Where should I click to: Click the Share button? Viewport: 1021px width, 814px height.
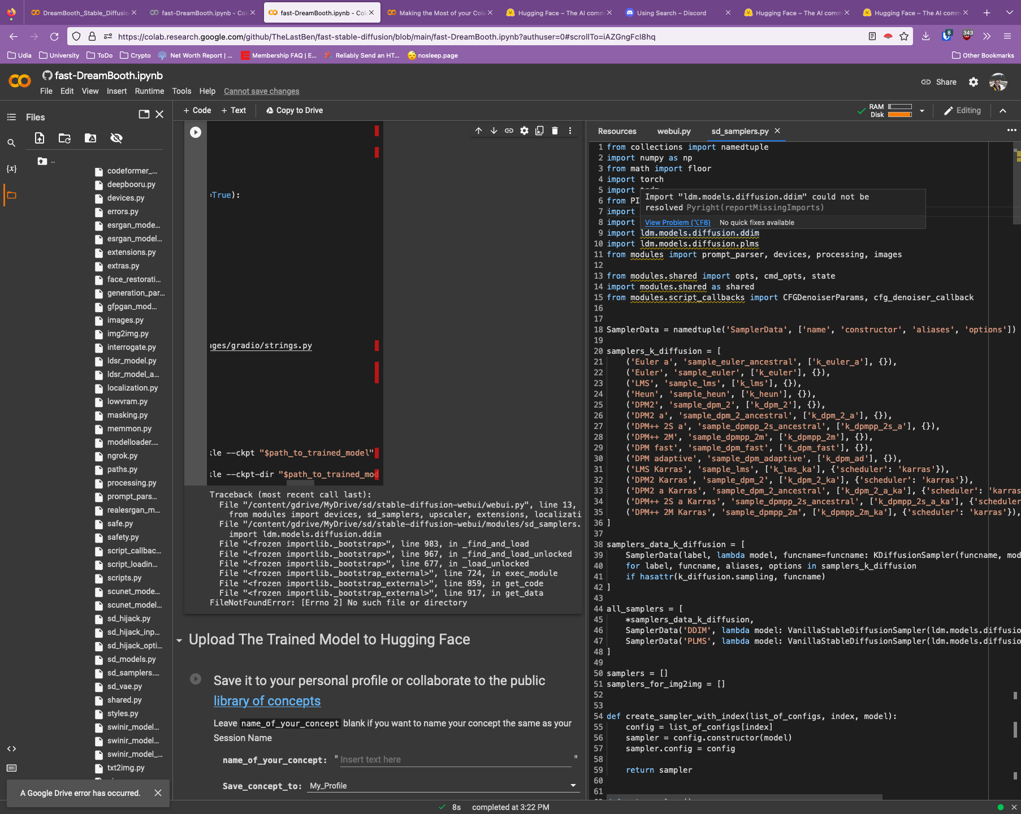click(x=939, y=82)
